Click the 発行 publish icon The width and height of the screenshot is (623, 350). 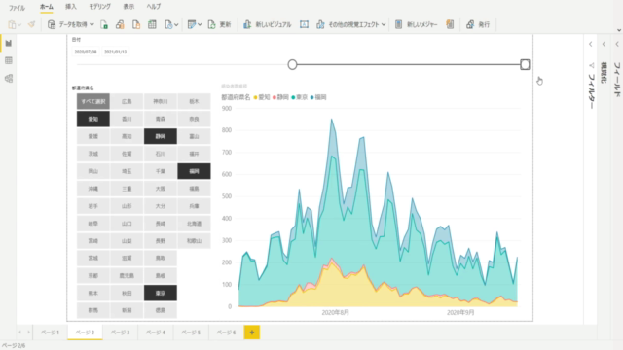[x=470, y=24]
